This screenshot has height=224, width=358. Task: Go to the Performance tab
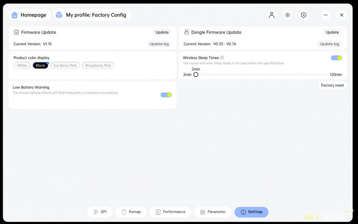(x=170, y=212)
